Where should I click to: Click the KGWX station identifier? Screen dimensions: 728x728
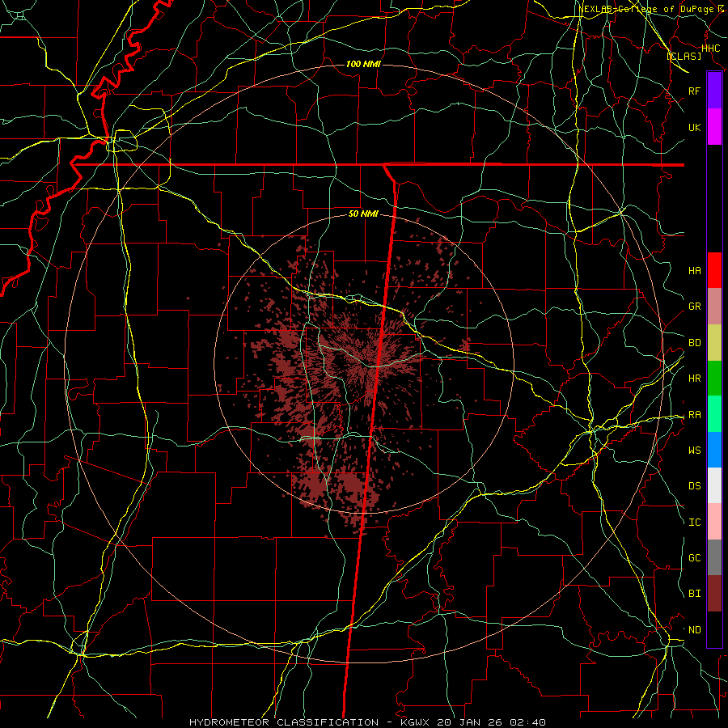pyautogui.click(x=414, y=722)
